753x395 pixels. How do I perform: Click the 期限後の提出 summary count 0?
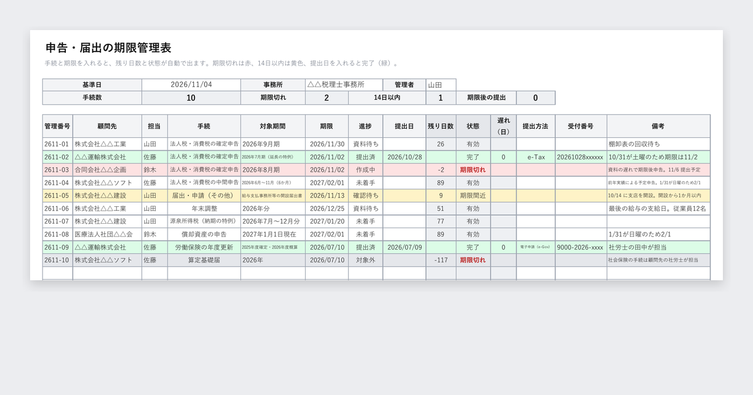click(535, 98)
